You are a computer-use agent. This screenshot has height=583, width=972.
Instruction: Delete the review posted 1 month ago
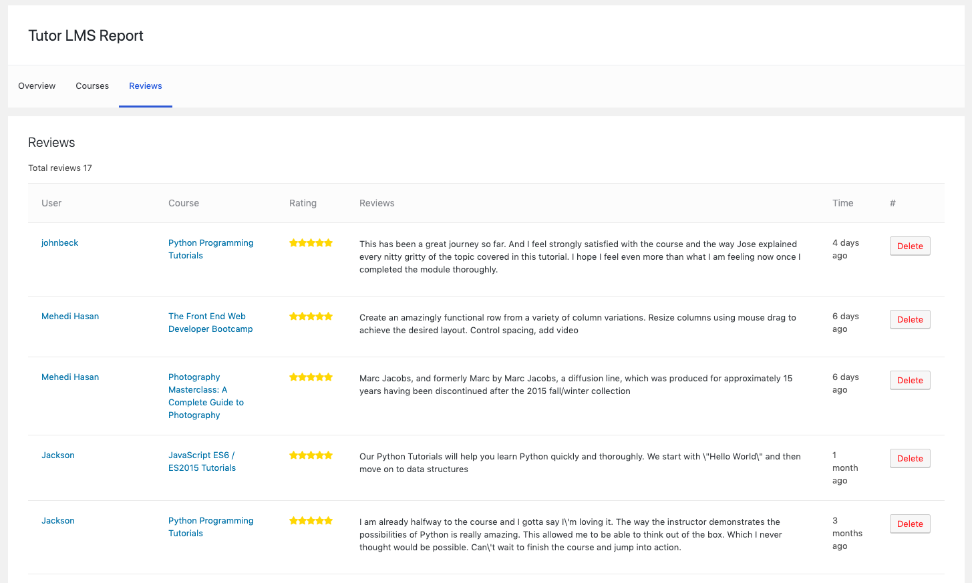tap(910, 458)
